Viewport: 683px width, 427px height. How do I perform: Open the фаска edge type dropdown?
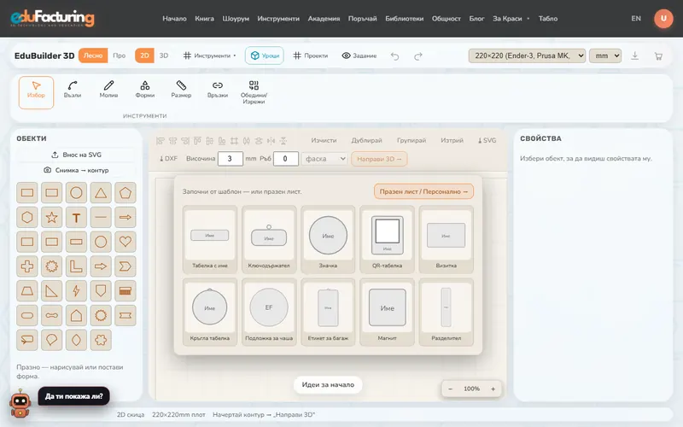pos(324,159)
